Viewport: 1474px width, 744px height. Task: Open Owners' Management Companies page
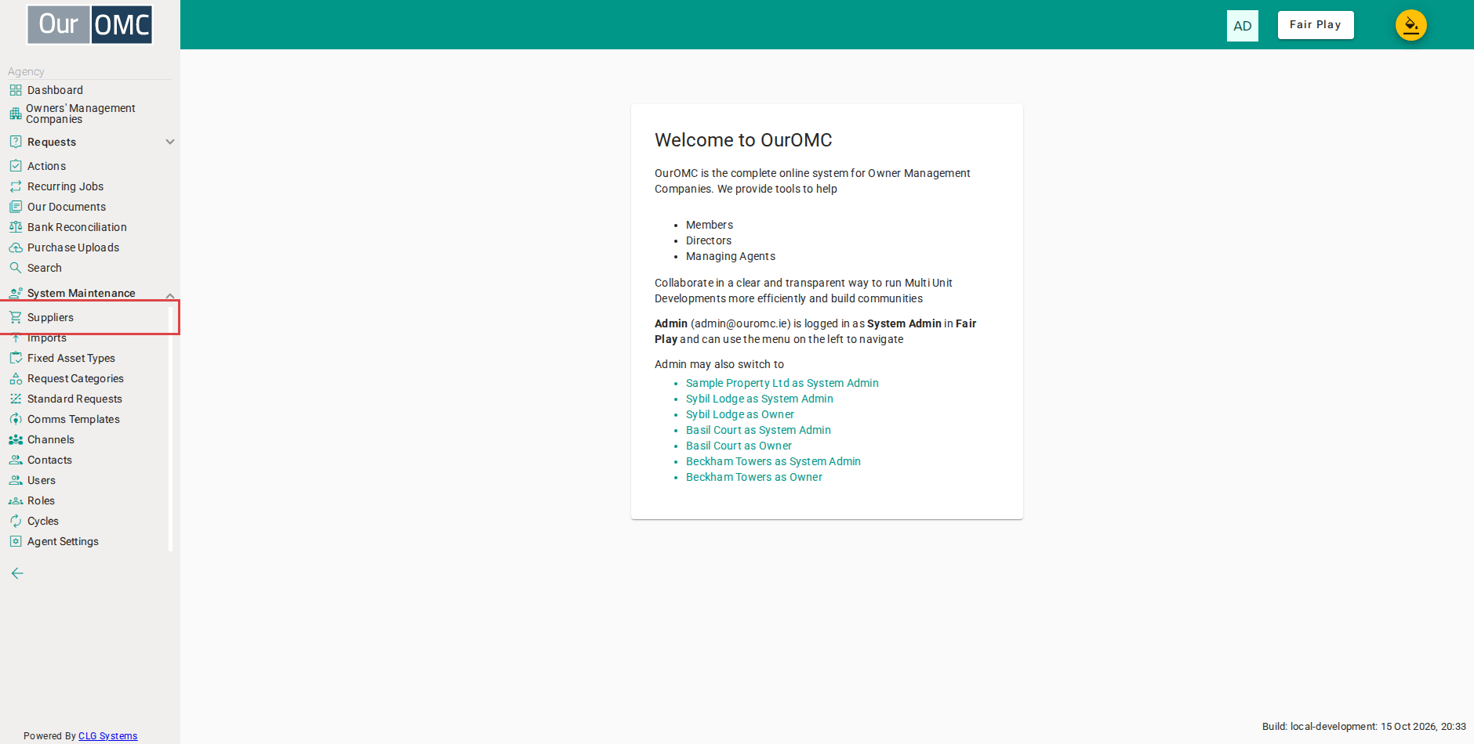click(x=81, y=114)
